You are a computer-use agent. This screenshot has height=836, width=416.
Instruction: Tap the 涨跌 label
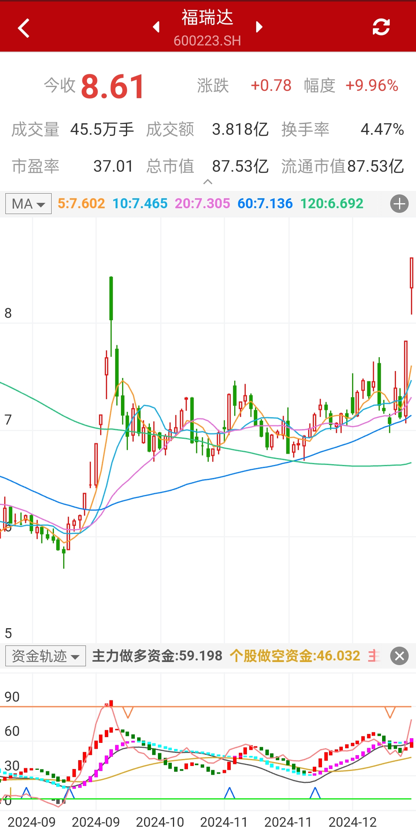point(213,85)
